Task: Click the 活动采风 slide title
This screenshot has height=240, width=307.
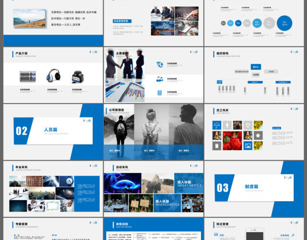Action: pyautogui.click(x=122, y=167)
